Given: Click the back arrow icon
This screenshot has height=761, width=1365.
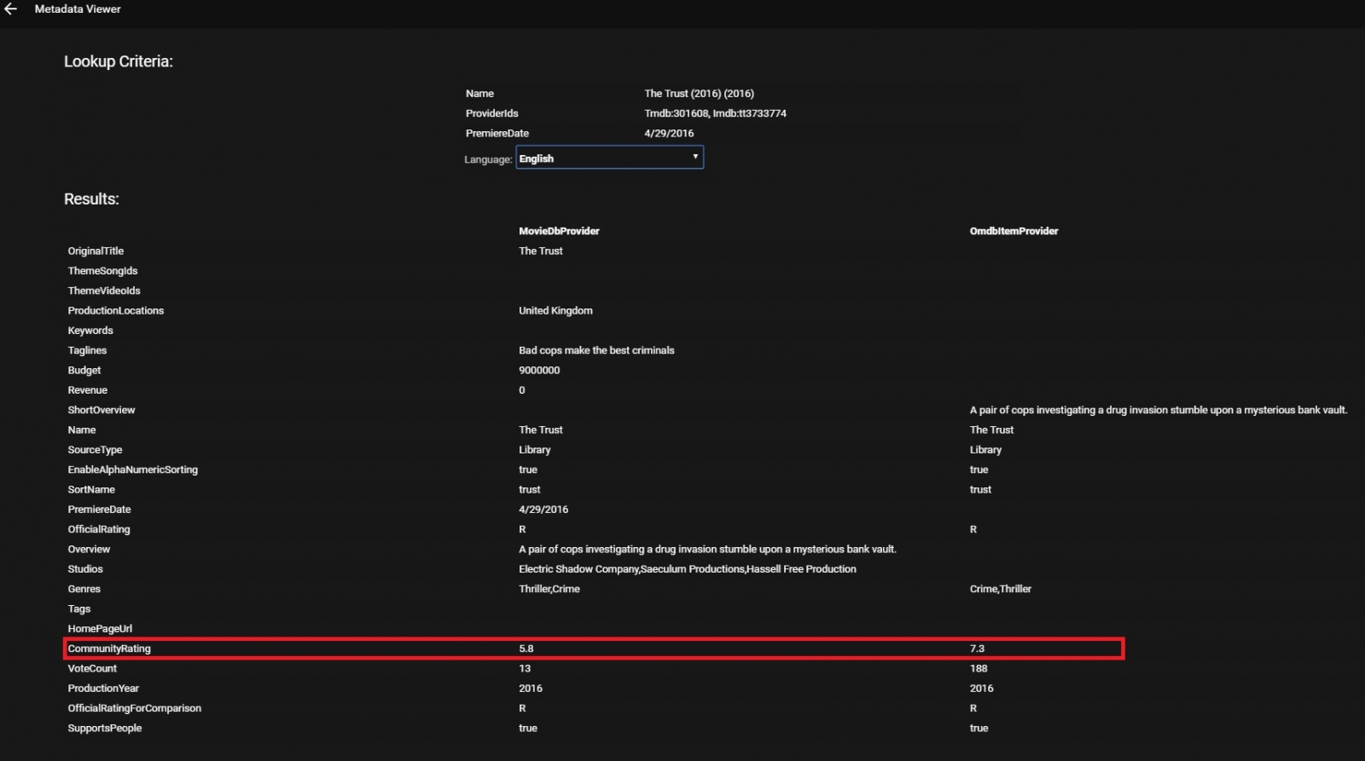Looking at the screenshot, I should [11, 9].
